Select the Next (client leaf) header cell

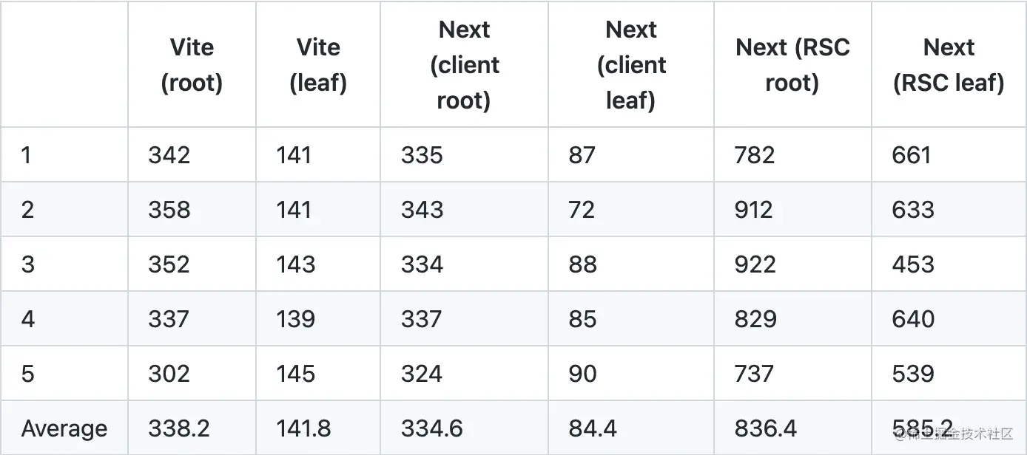pyautogui.click(x=631, y=65)
